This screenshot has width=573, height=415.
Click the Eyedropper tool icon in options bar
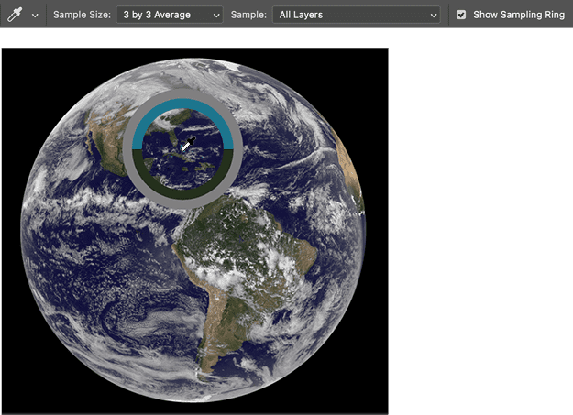(15, 15)
